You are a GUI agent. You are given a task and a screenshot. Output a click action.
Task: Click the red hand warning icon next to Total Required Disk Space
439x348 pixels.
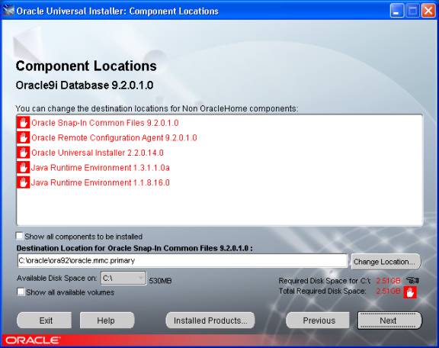pos(410,292)
